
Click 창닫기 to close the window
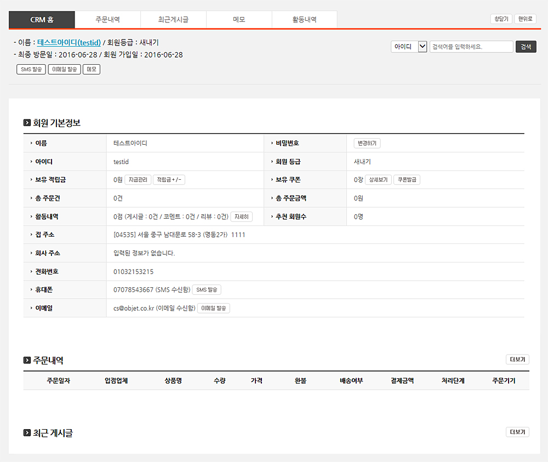[501, 19]
